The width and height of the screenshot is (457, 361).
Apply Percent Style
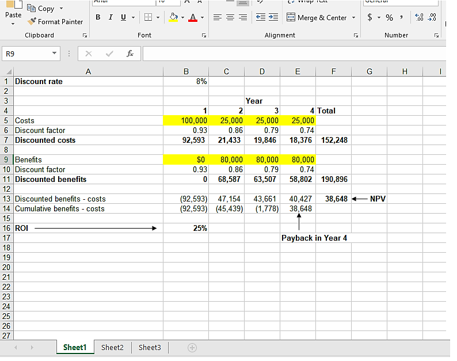(x=389, y=17)
